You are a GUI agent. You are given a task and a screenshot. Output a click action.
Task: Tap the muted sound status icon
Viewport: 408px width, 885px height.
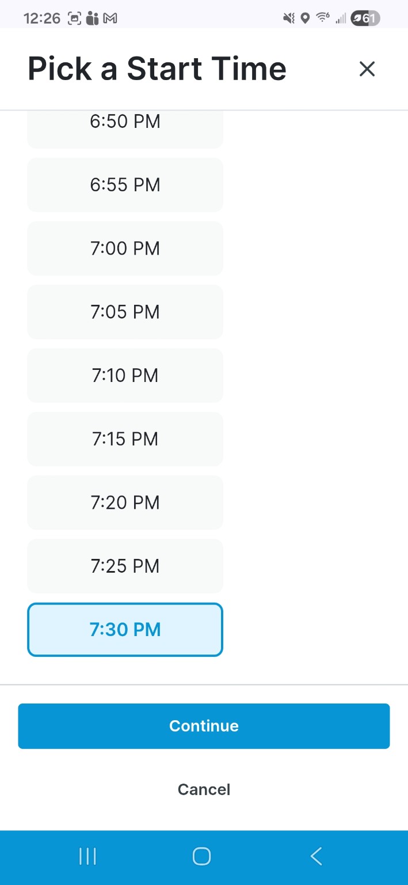pyautogui.click(x=288, y=18)
